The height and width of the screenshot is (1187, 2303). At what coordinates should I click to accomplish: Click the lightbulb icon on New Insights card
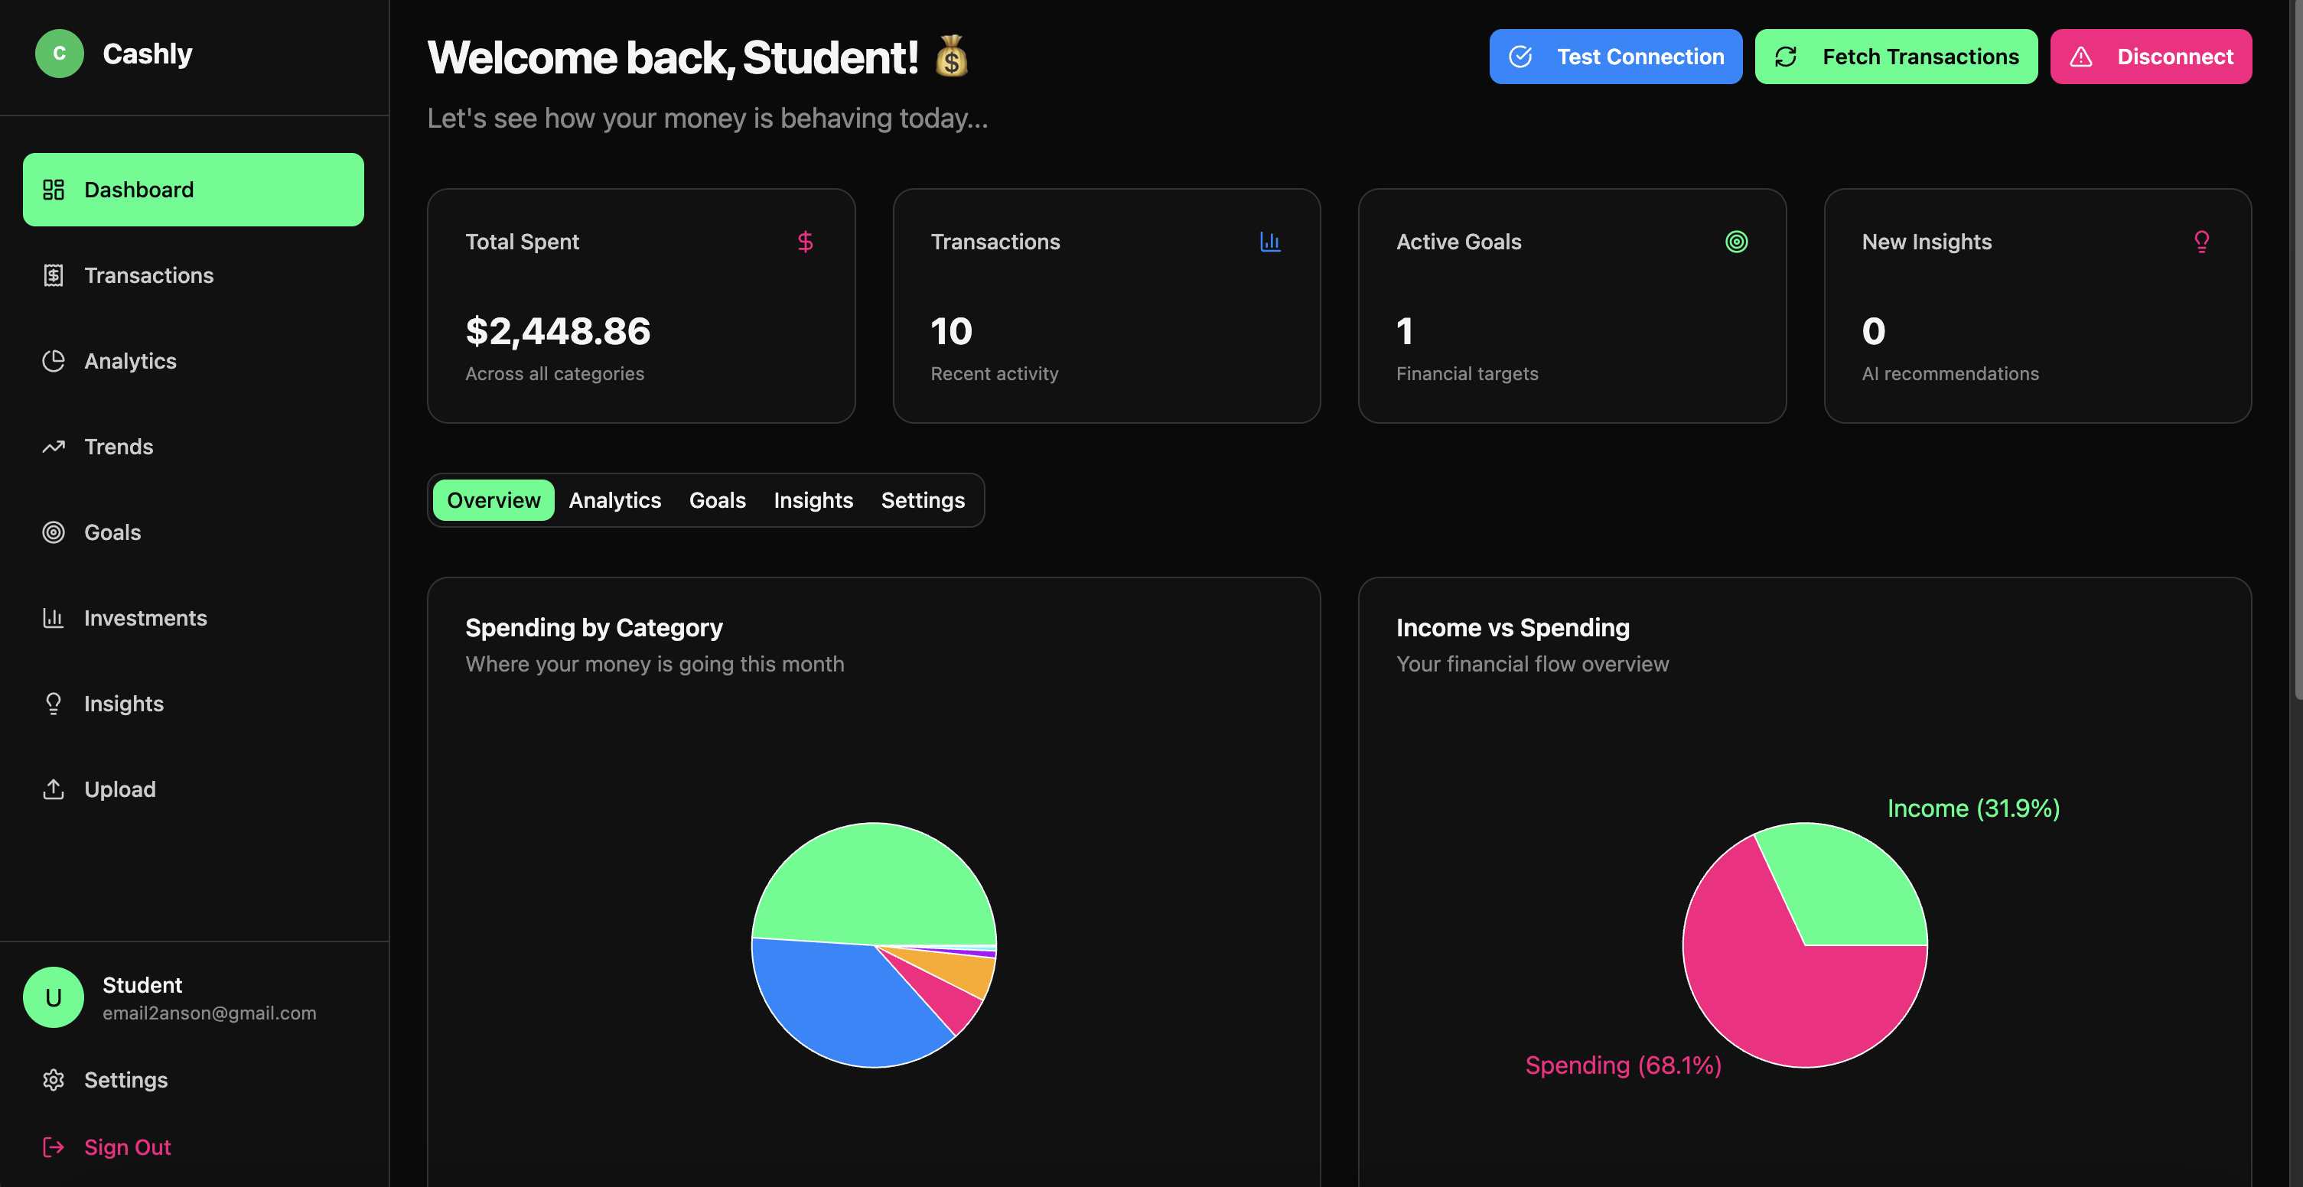click(2201, 242)
